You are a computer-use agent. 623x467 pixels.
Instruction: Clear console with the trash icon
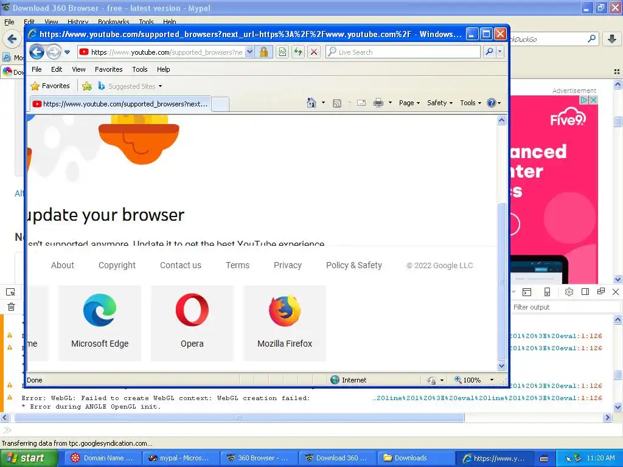pos(11,306)
